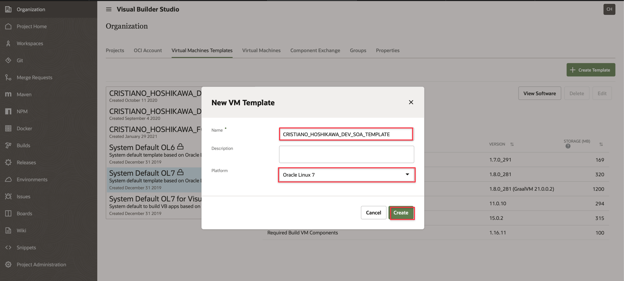Click the template Name input field

346,134
